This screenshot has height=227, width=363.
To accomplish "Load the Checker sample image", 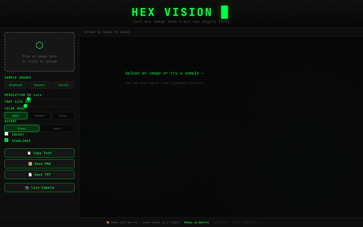I will tap(39, 85).
